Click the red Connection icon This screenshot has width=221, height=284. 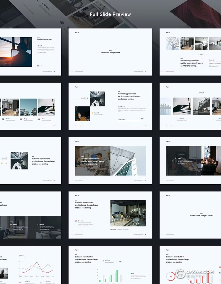76,221
